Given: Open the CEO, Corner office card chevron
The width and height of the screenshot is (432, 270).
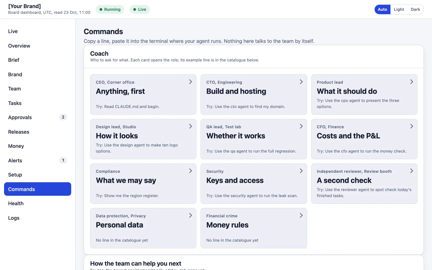Looking at the screenshot, I should tap(191, 82).
